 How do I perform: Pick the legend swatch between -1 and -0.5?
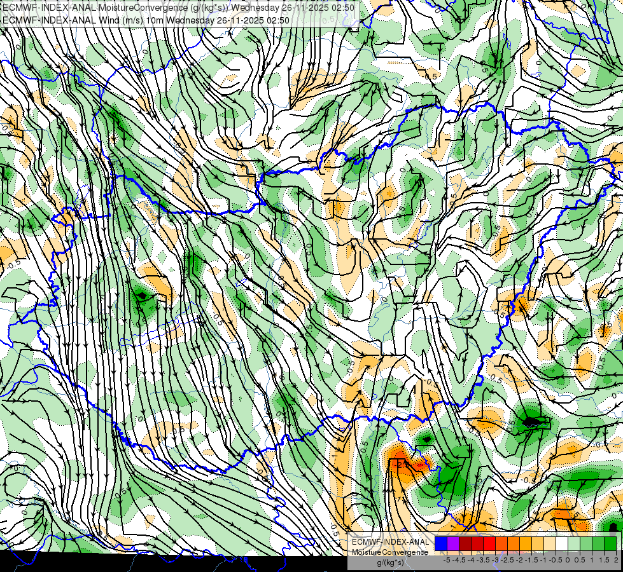point(550,544)
